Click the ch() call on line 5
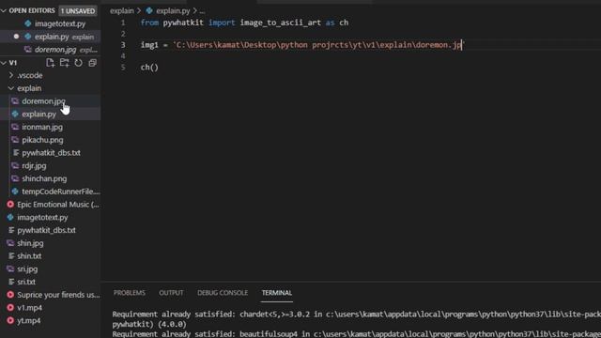 (149, 68)
